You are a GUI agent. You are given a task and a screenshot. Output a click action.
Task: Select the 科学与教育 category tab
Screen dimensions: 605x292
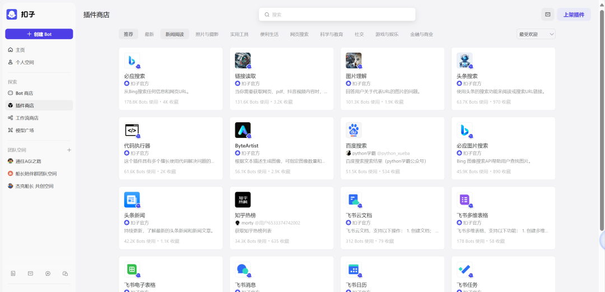[x=331, y=34]
